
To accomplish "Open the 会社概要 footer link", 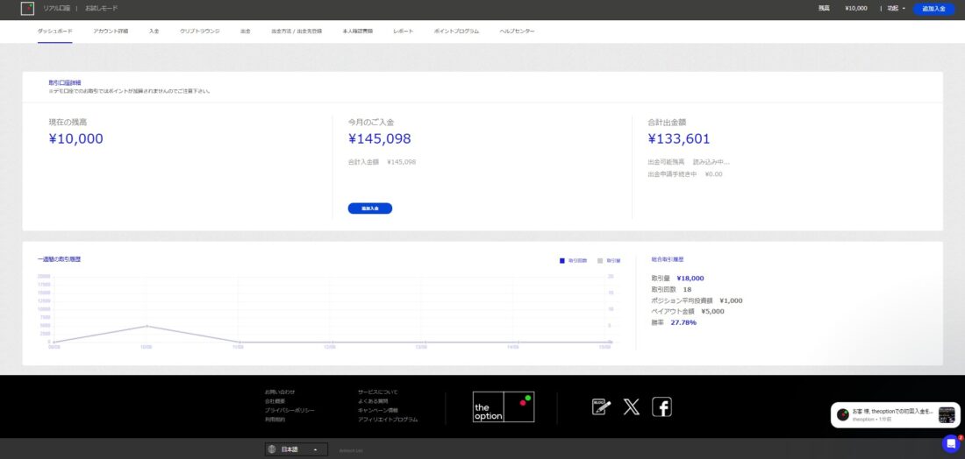I will click(x=275, y=401).
